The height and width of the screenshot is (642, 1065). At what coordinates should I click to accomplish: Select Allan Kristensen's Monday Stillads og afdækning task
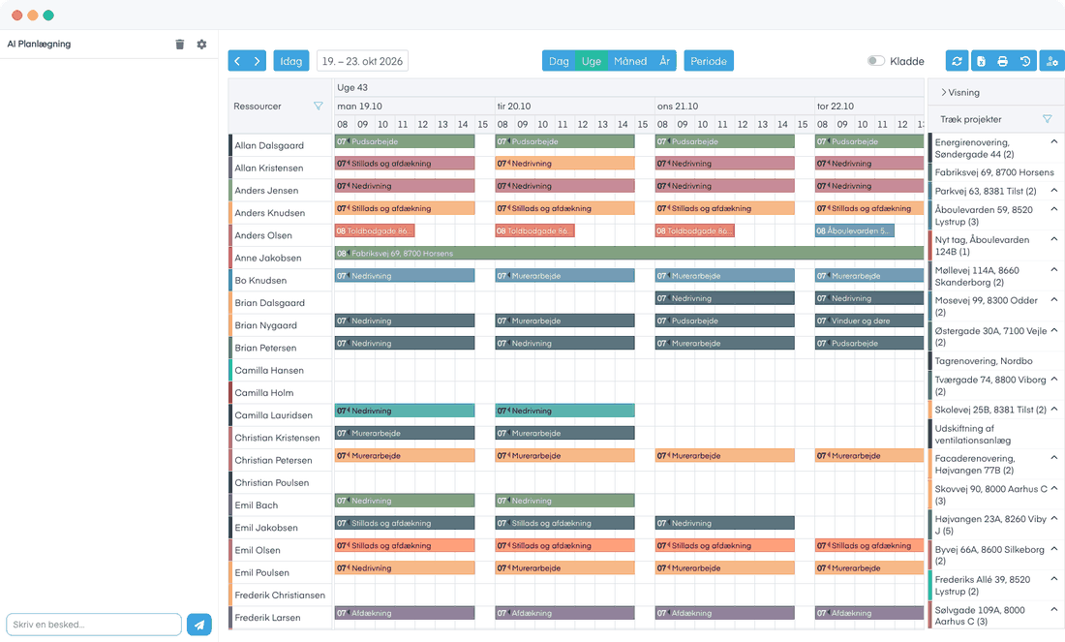click(405, 164)
